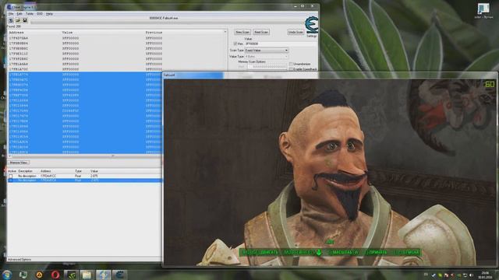Click the Address column header in results
Viewport: 499px width, 280px height.
pos(16,33)
